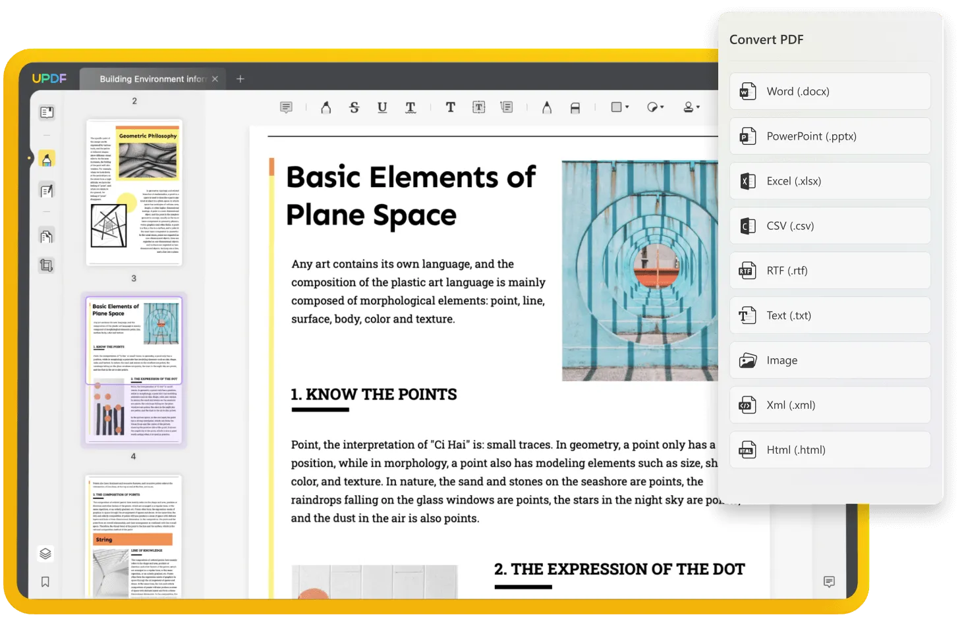Open a new tab with the plus button
The image size is (964, 619).
pos(241,79)
